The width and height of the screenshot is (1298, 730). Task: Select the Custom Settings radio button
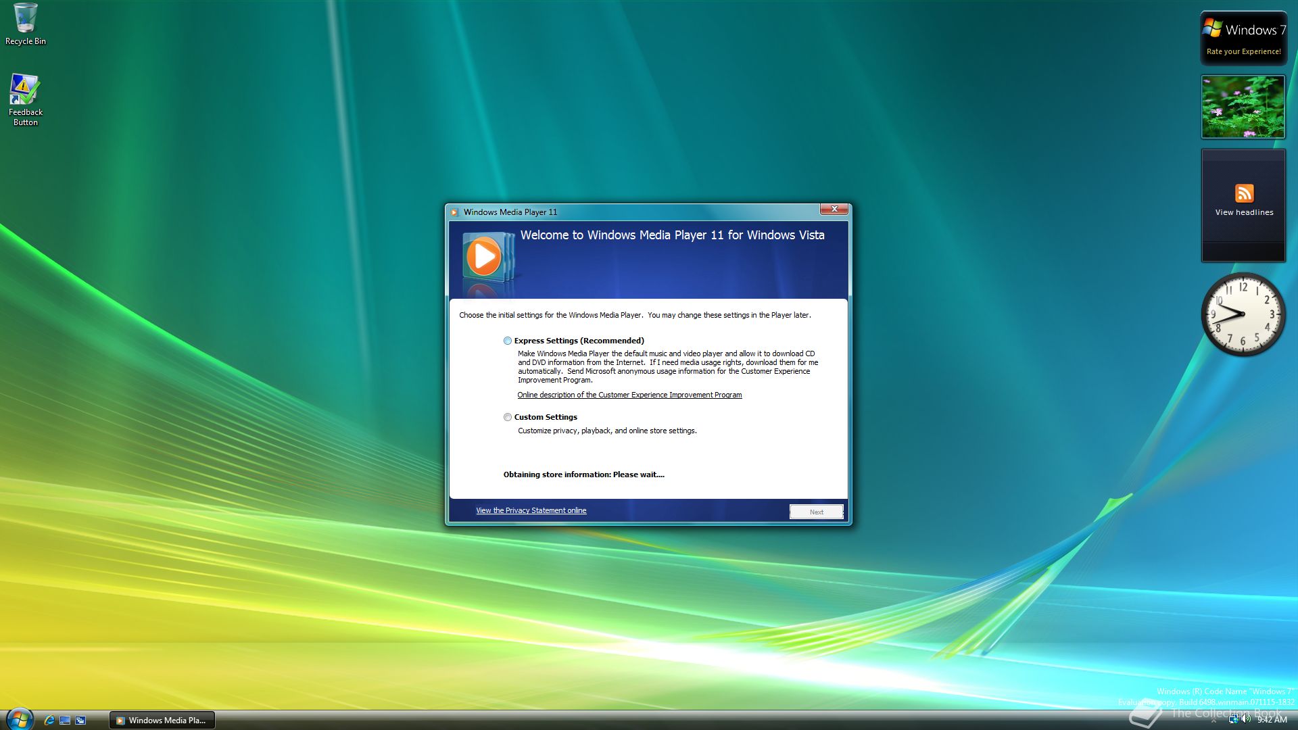[507, 417]
